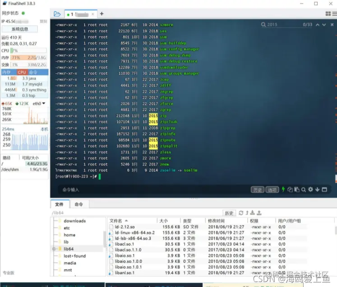Sort by 权限 column header

tap(262, 221)
